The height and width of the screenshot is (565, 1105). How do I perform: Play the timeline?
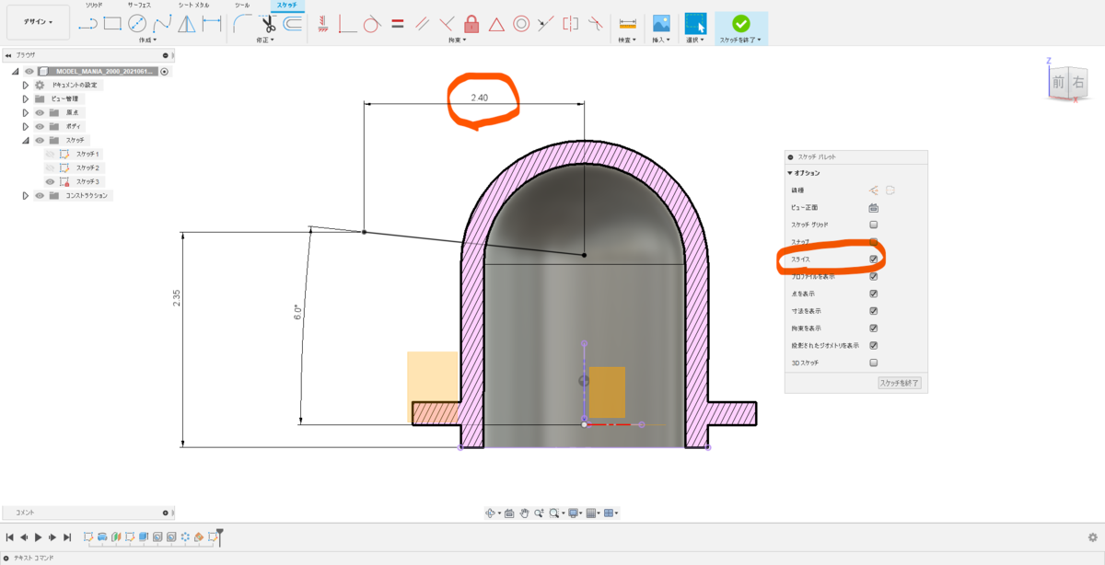click(39, 536)
